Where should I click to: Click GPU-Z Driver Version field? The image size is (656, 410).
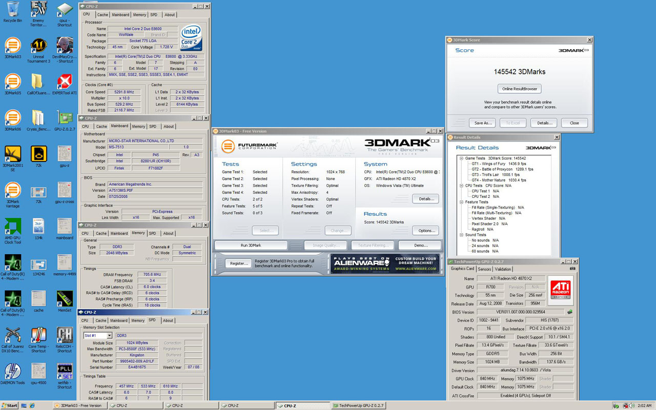coord(525,371)
